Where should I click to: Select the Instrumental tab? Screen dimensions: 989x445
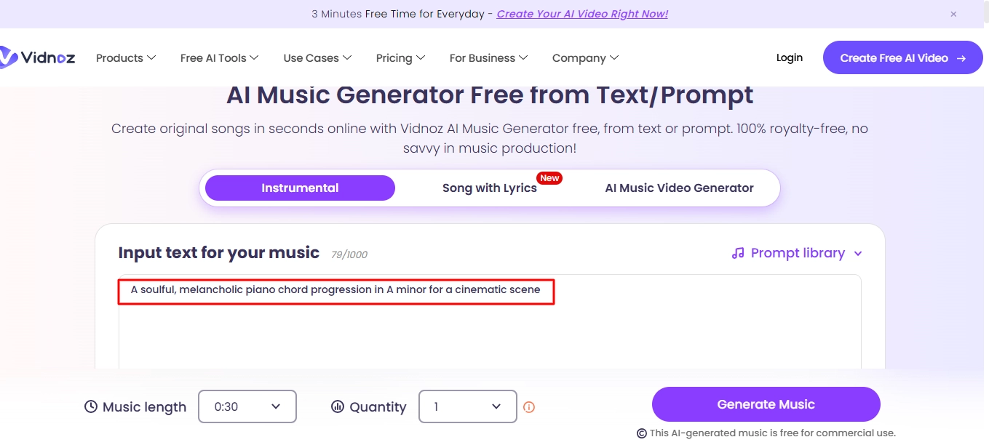[x=299, y=188]
